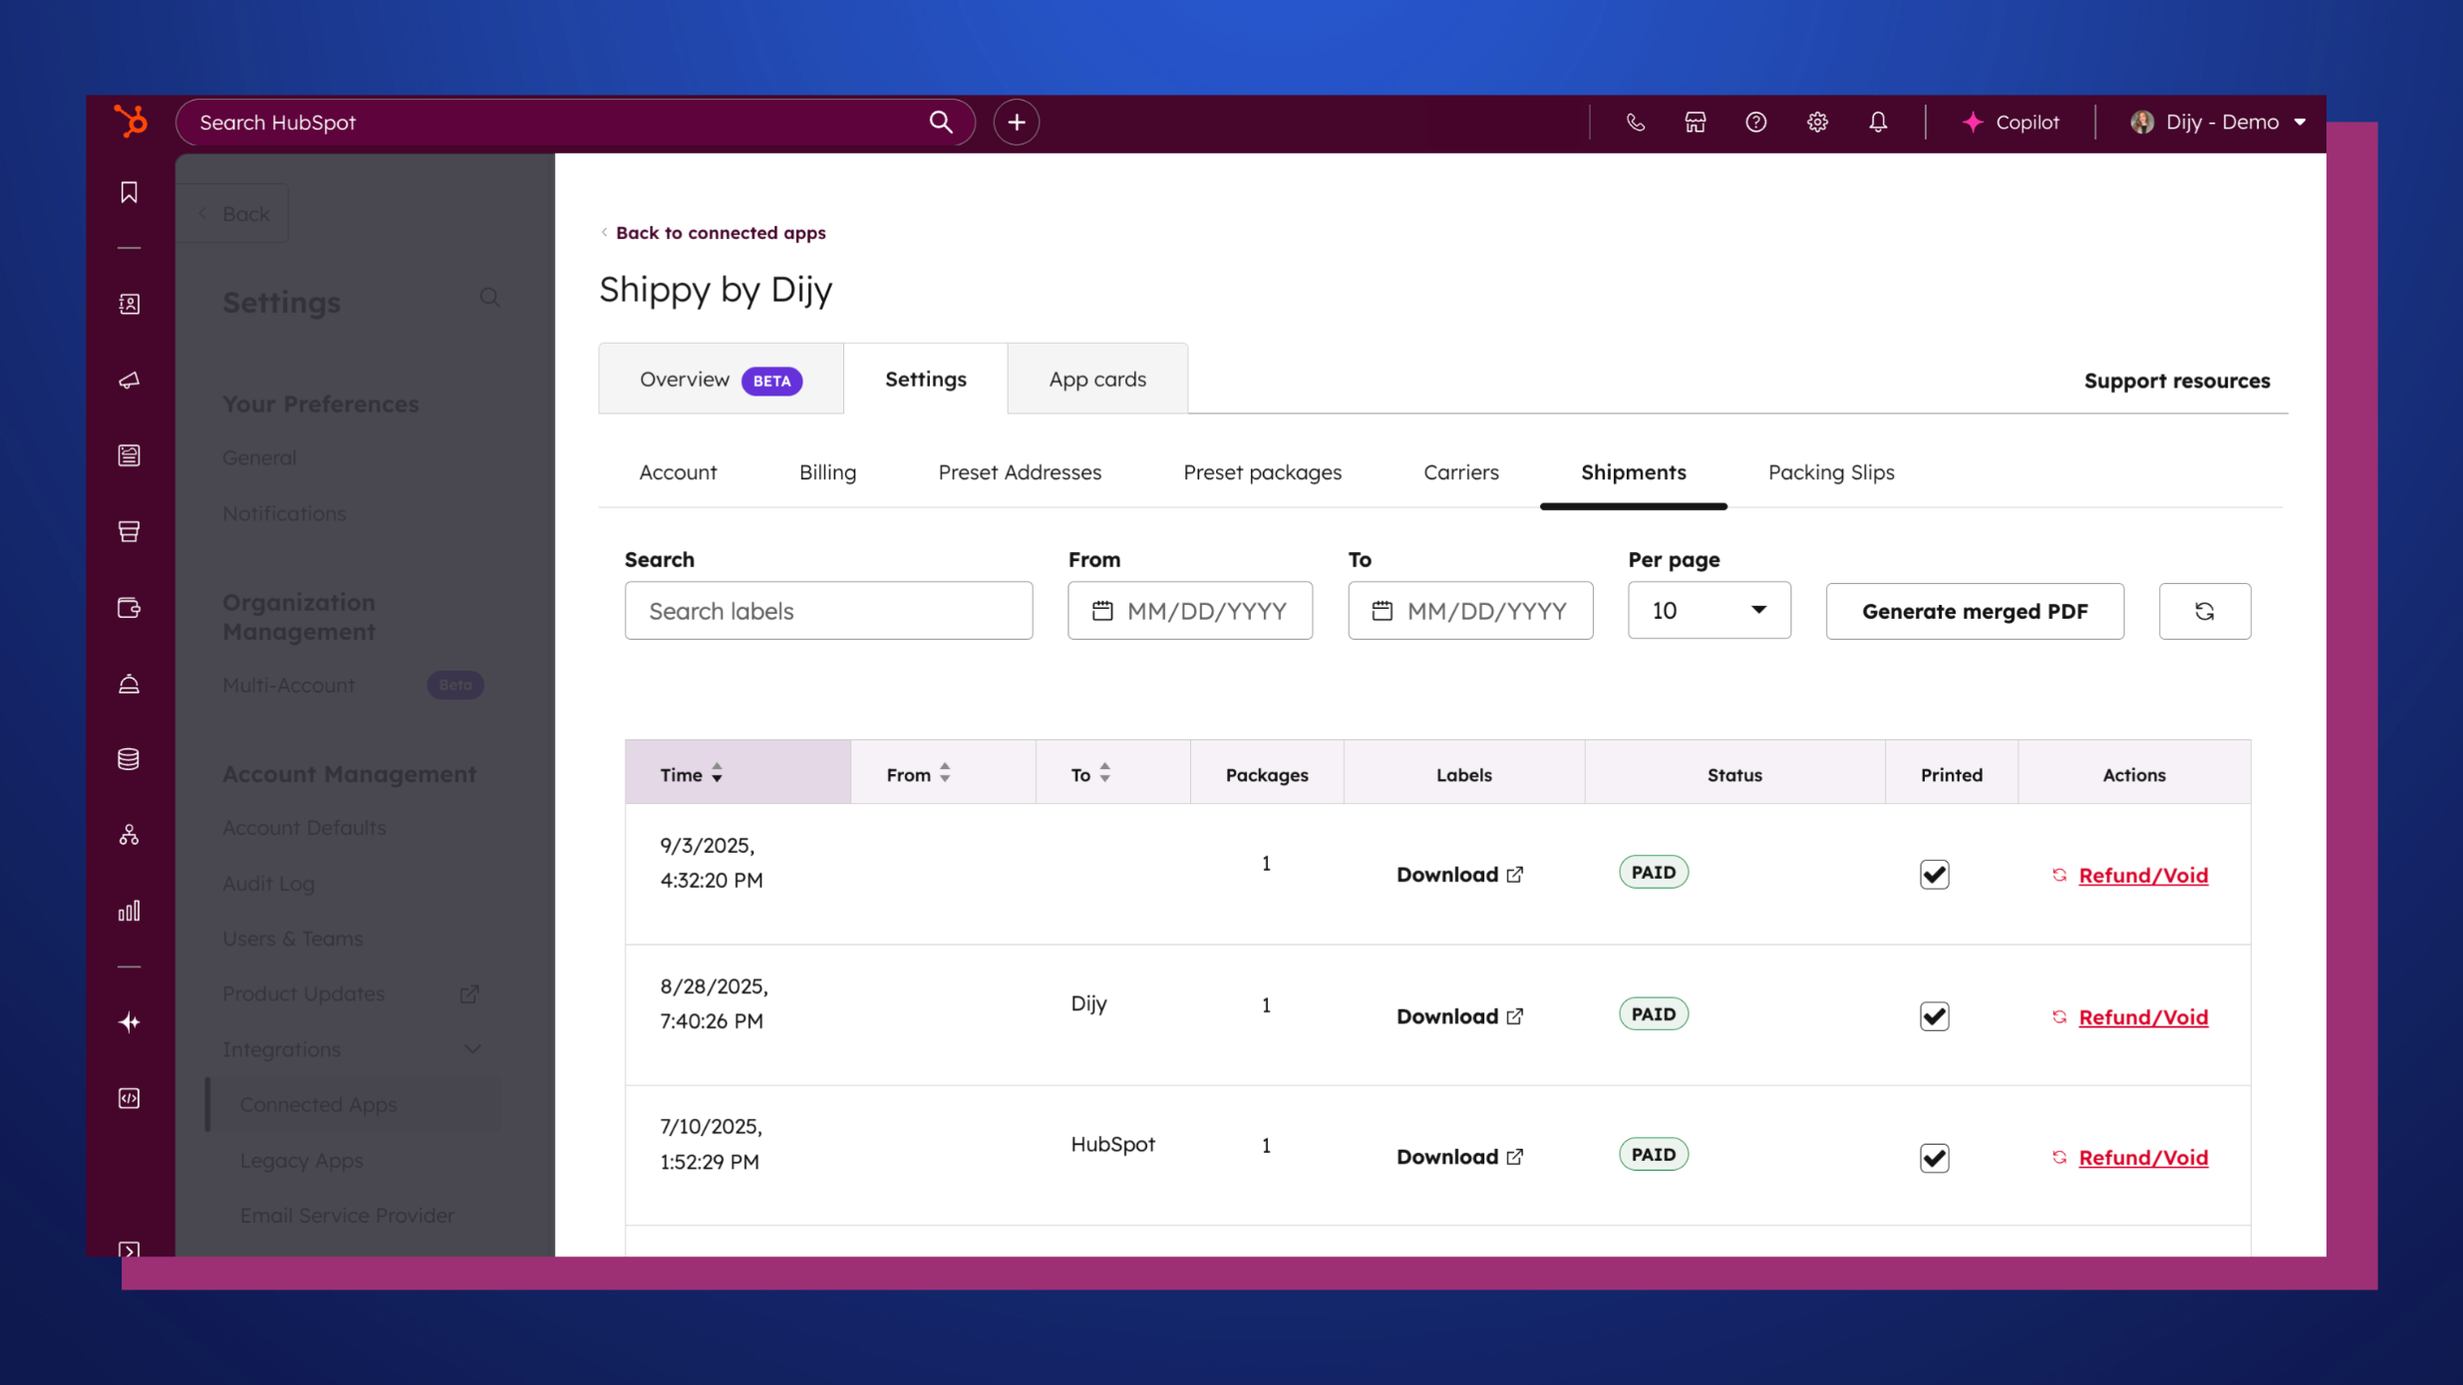Click the database icon in the left sidebar

click(129, 758)
